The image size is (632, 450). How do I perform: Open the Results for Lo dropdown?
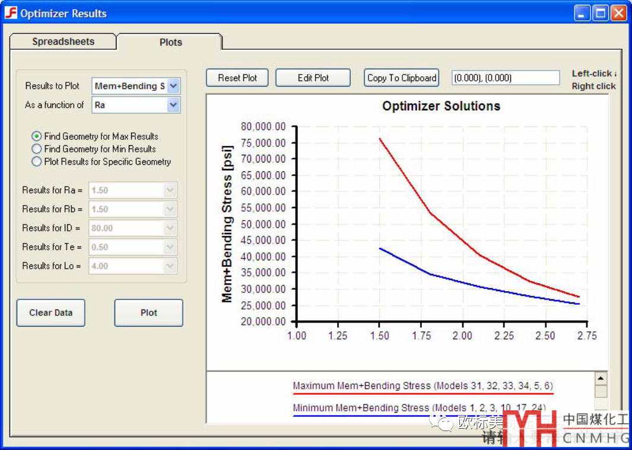pos(170,266)
